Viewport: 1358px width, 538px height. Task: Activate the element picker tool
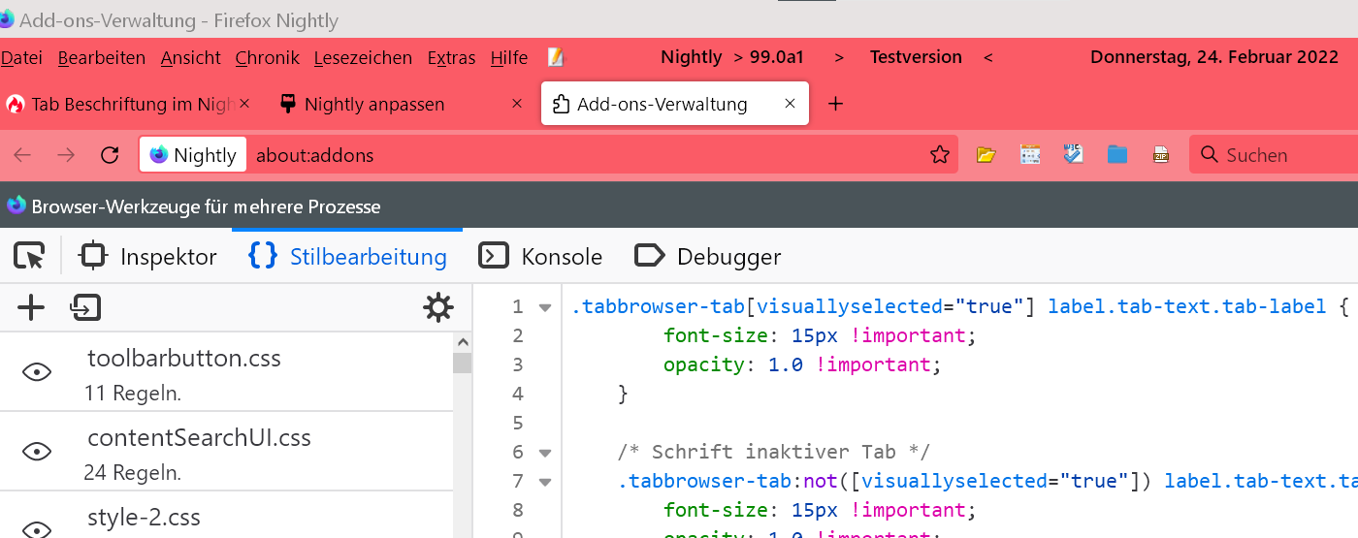pos(30,257)
